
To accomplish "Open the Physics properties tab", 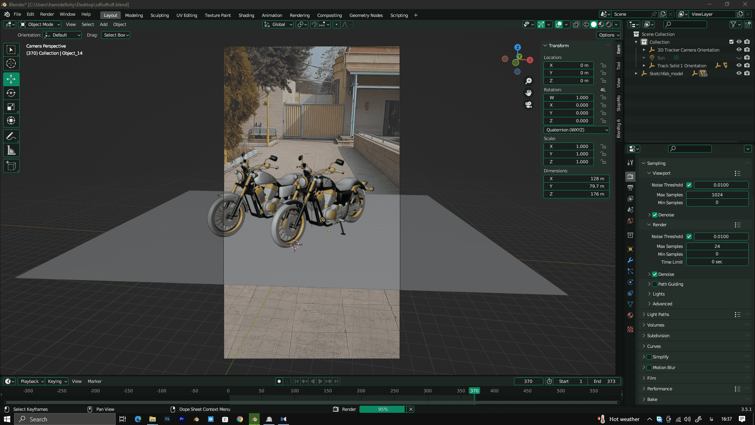I will (x=630, y=282).
